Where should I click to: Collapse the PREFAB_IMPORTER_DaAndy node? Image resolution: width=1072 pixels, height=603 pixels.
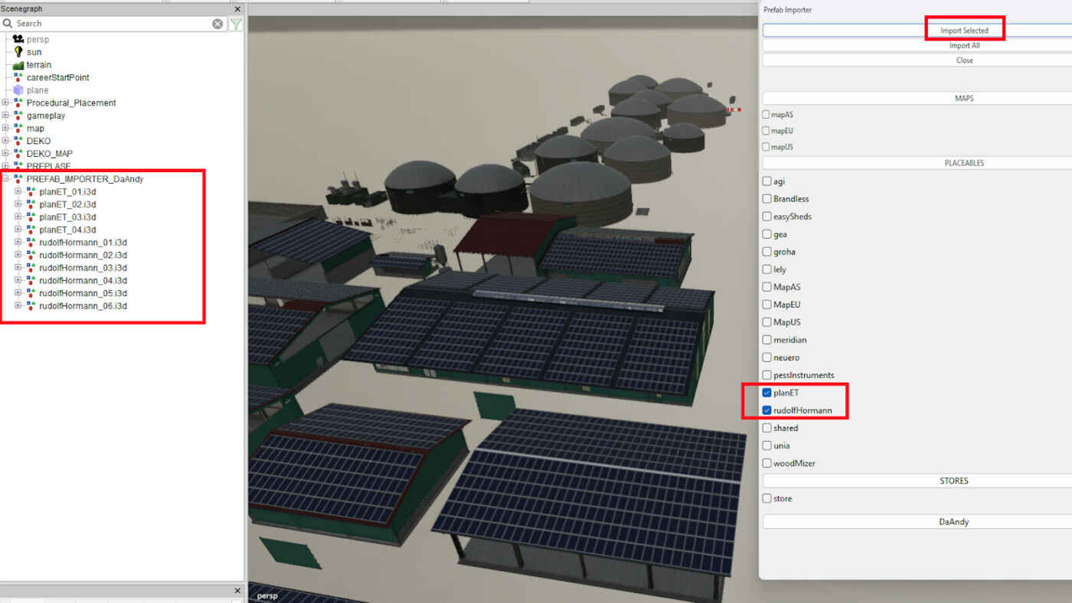pos(5,179)
